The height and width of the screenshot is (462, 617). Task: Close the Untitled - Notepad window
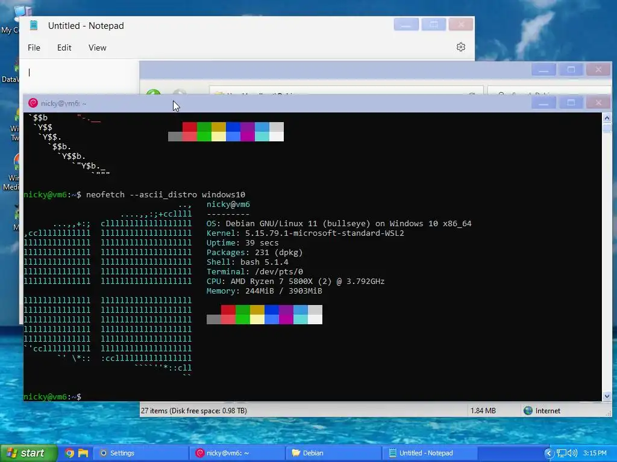tap(461, 24)
